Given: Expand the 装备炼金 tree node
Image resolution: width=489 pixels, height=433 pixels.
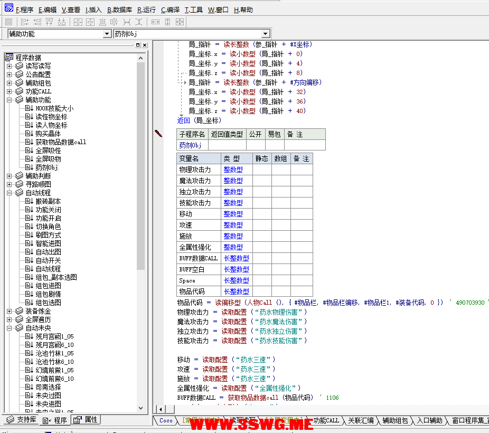Looking at the screenshot, I should pos(9,311).
